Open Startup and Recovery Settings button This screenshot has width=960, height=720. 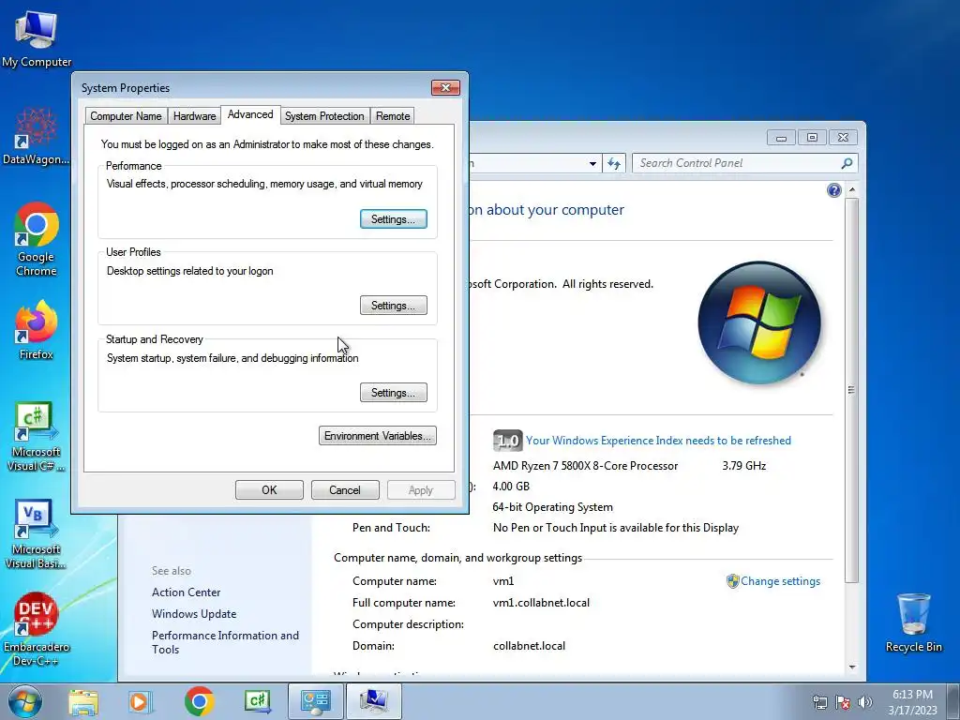[394, 393]
